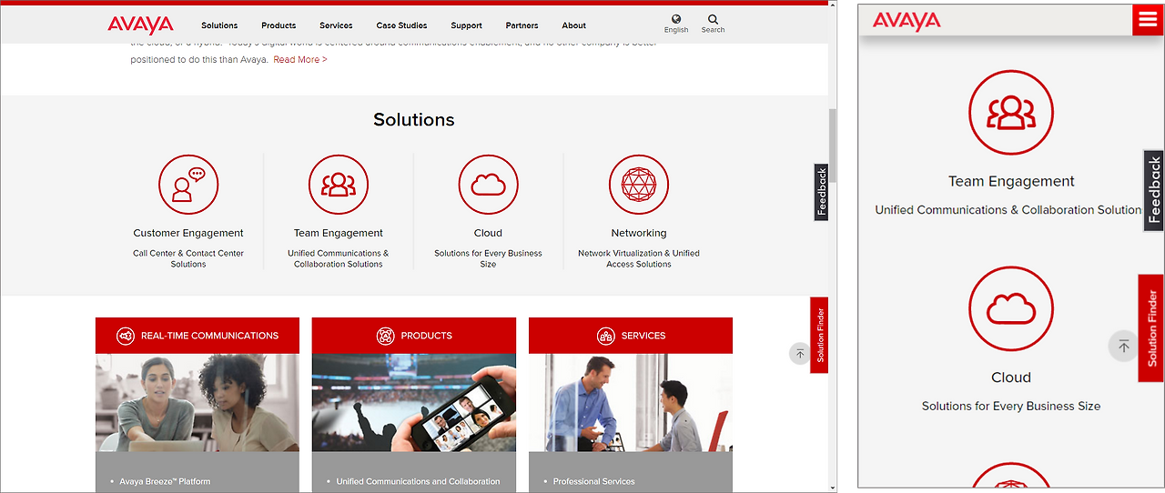The width and height of the screenshot is (1165, 493).
Task: Open the mobile Feedback side tab
Action: pos(1153,190)
